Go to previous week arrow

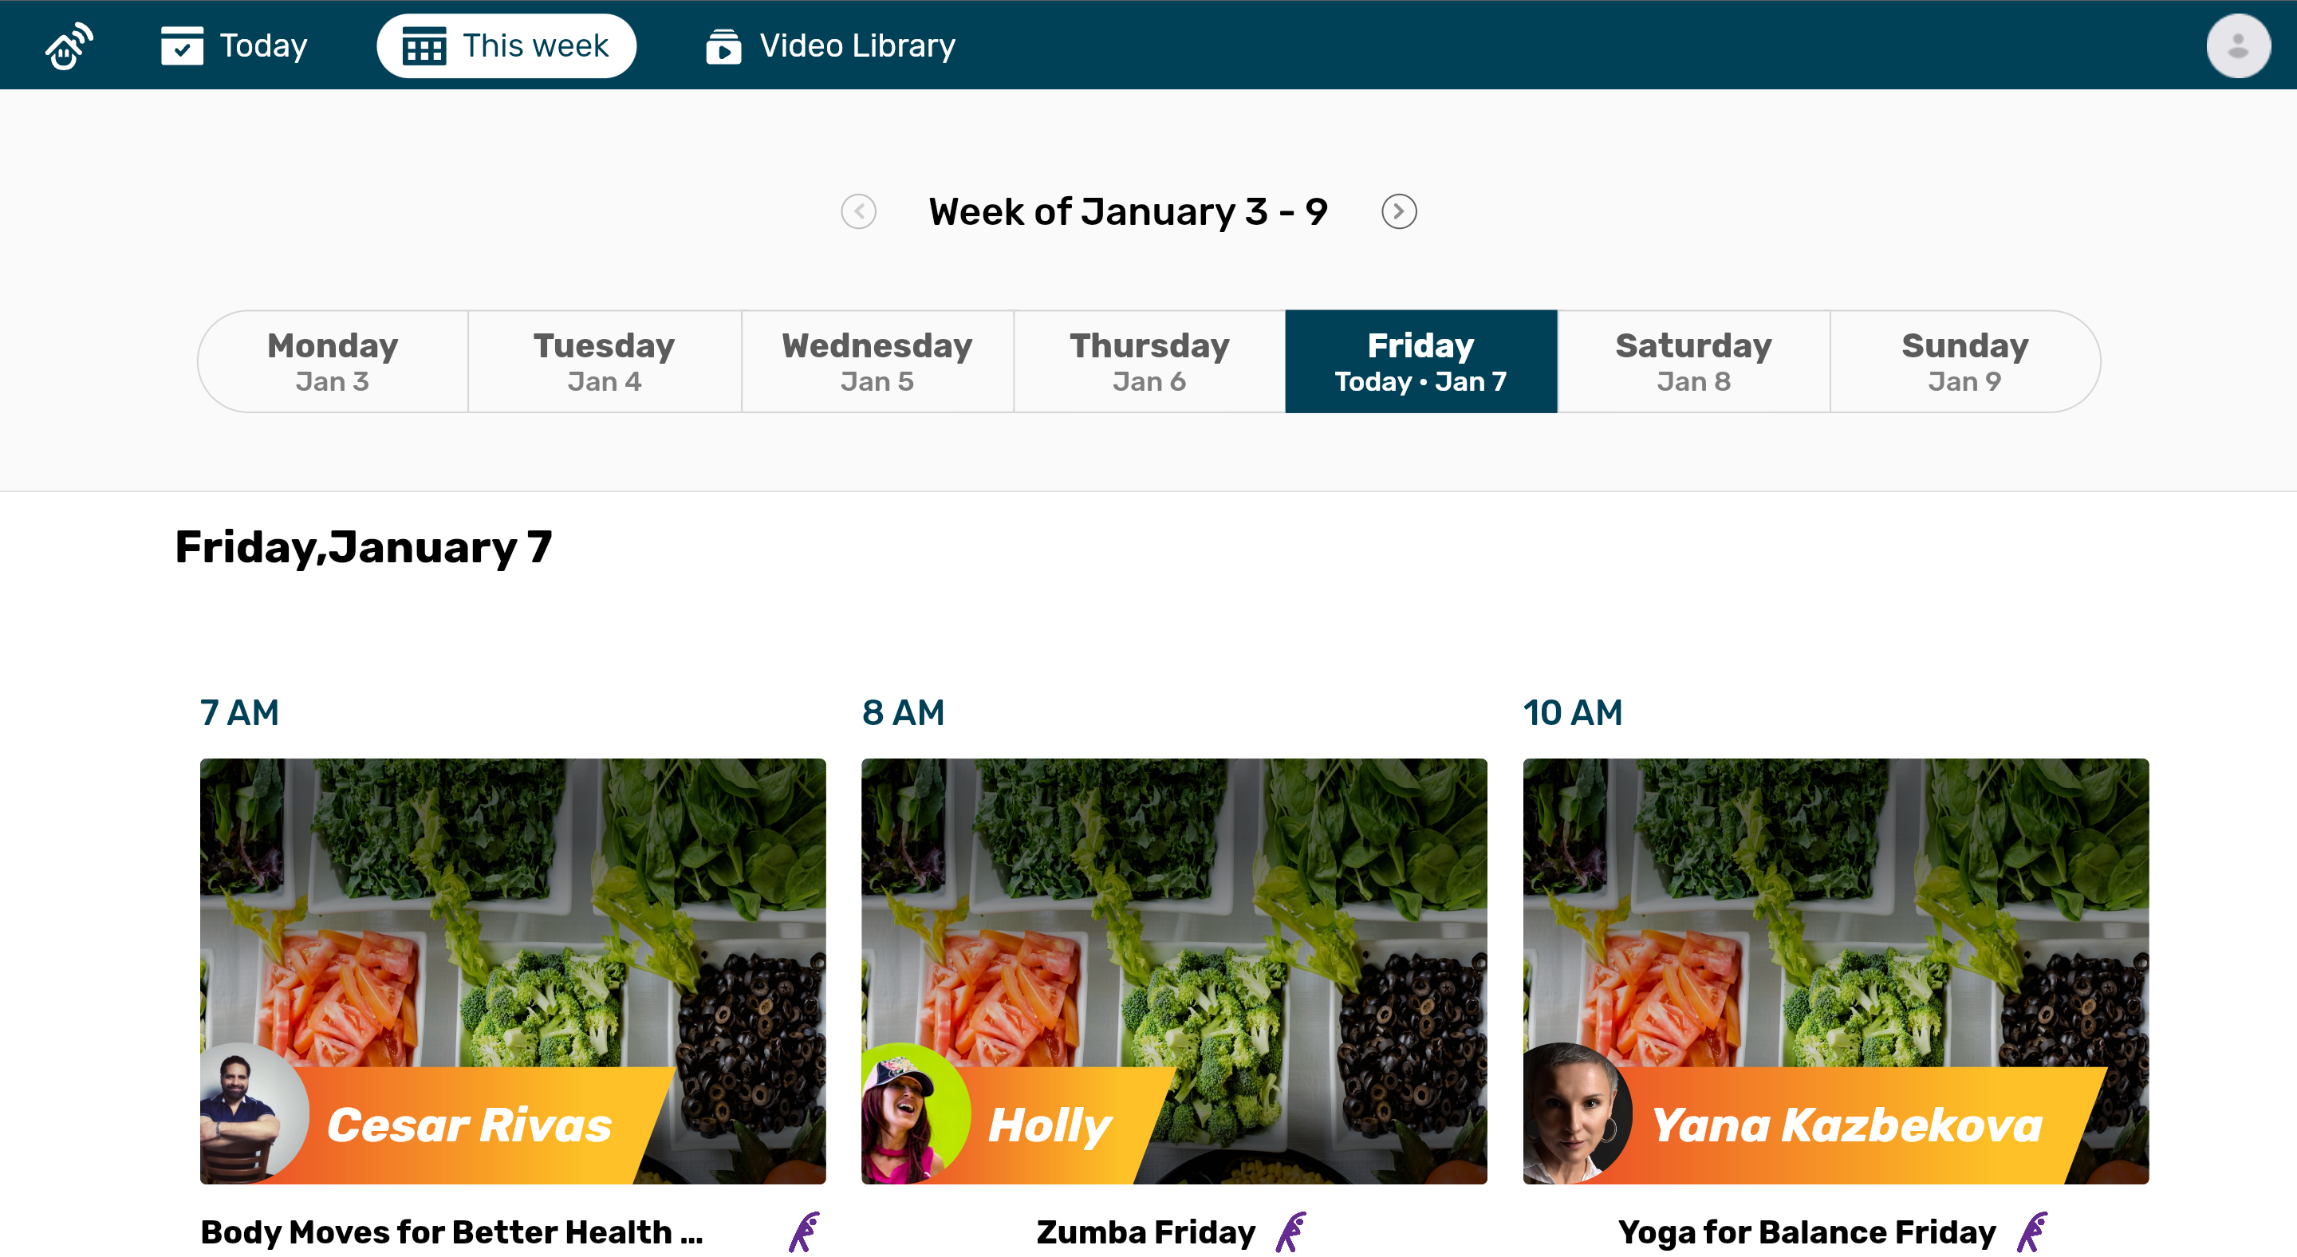point(858,211)
